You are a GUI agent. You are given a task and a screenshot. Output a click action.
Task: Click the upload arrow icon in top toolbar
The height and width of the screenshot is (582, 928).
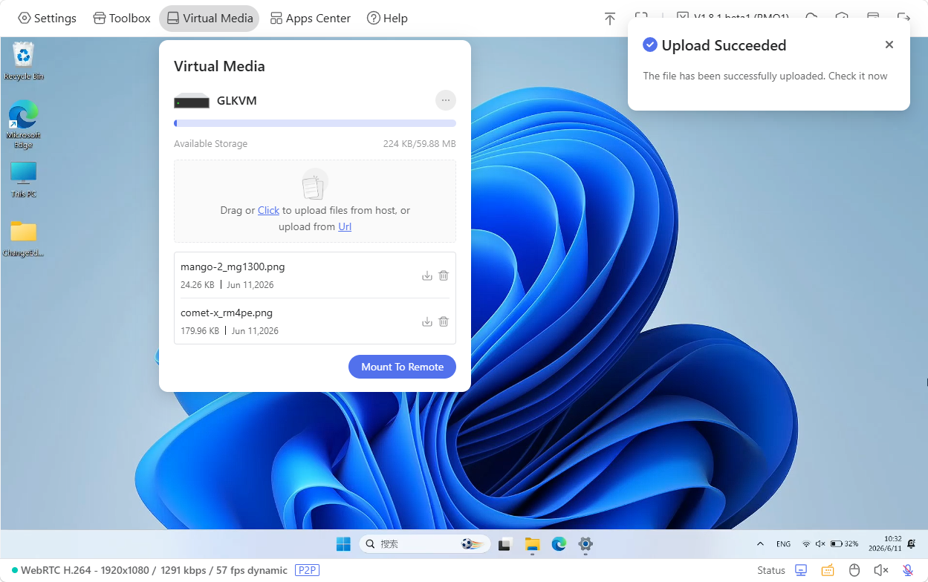[x=610, y=19]
